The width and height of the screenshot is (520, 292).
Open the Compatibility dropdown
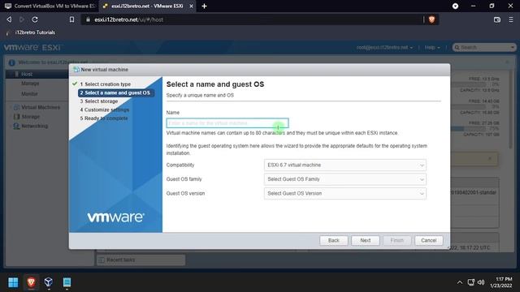344,165
